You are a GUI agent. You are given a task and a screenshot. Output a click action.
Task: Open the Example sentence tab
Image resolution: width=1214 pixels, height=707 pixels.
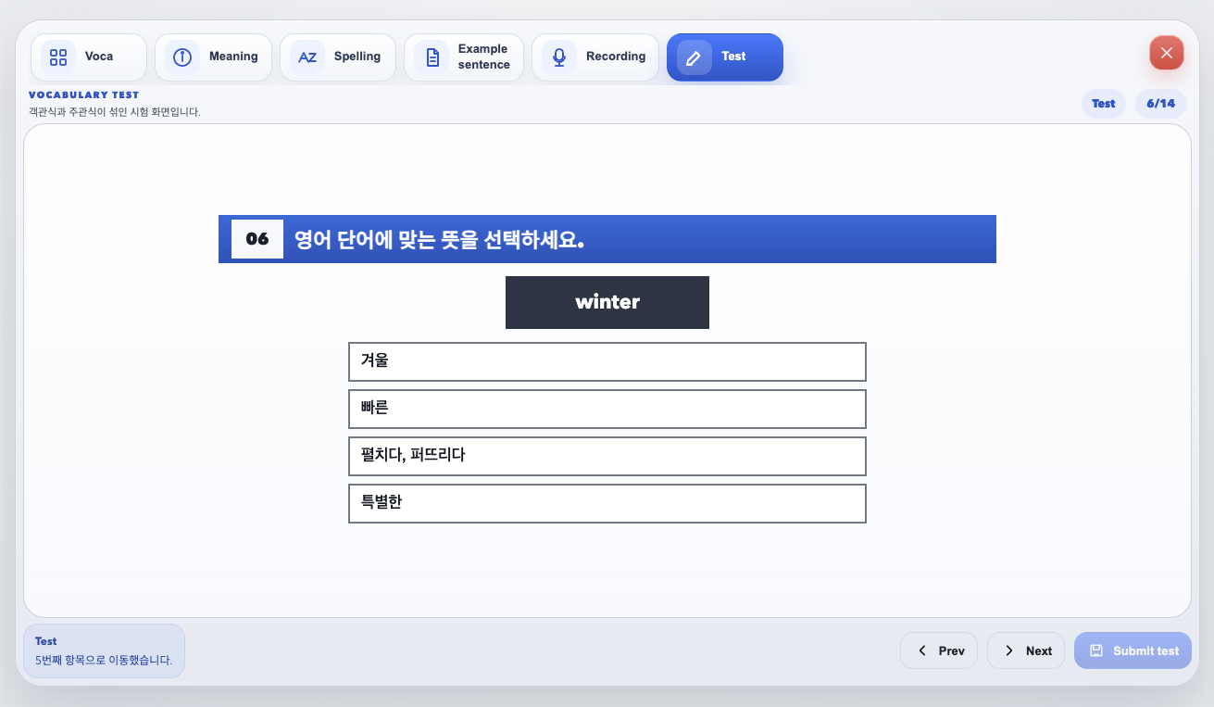[x=464, y=57]
